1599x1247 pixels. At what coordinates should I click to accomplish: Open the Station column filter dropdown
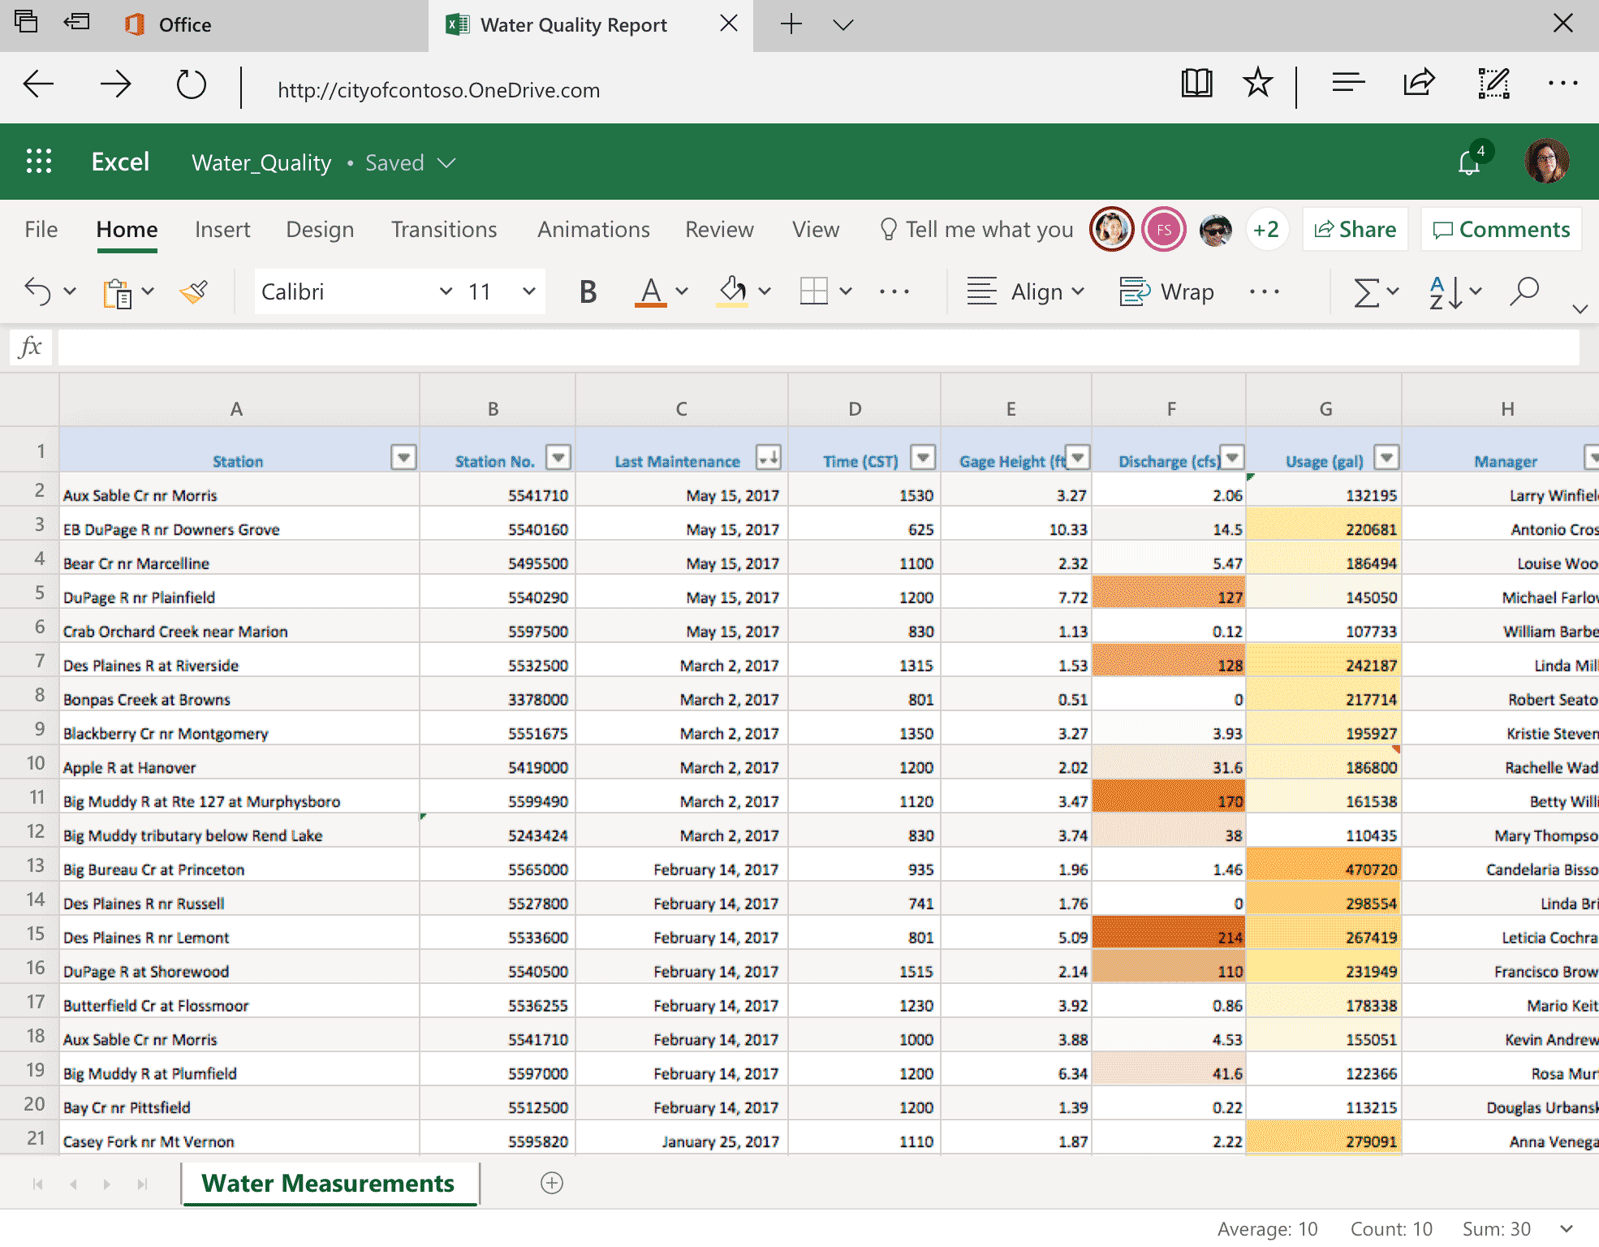(x=403, y=458)
